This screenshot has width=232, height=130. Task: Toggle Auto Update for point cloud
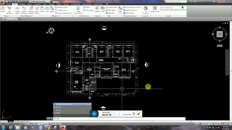tap(88, 10)
